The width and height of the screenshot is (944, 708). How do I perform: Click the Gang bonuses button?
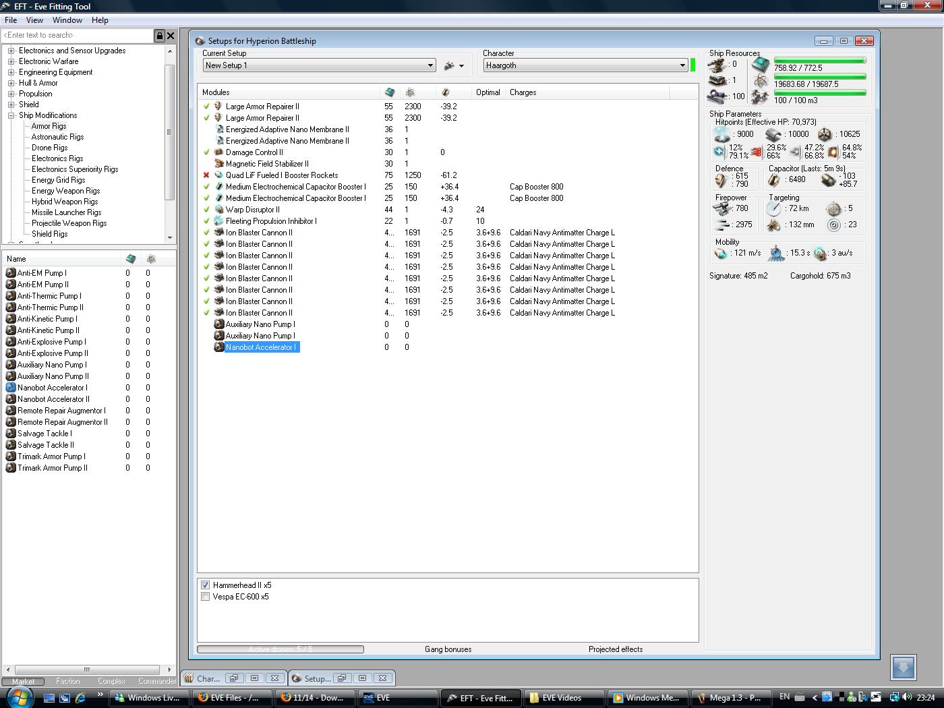tap(448, 649)
